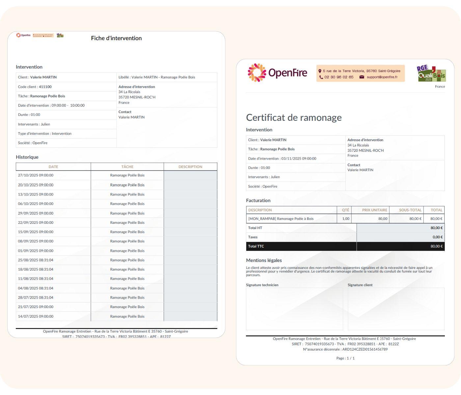Click the [MON_RAMPAB] Ramonage Poêle à Bois line
The image size is (461, 395).
[x=281, y=219]
